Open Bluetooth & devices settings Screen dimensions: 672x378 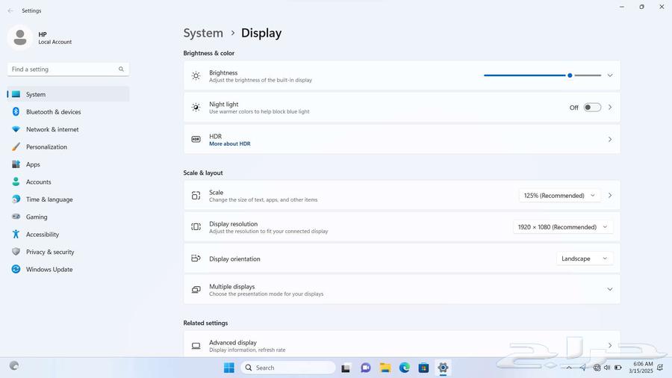pos(53,112)
